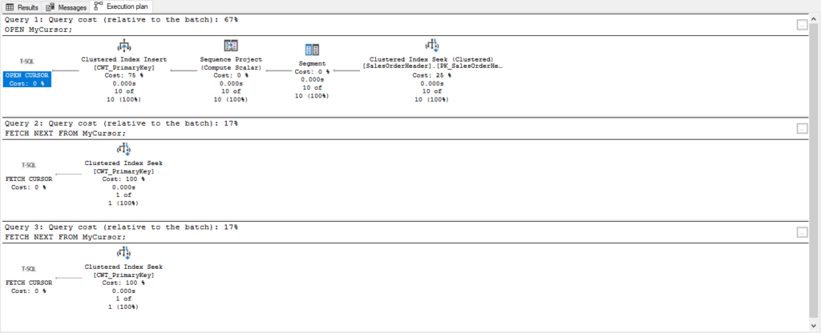The width and height of the screenshot is (821, 333).
Task: Click Query 2 'FETCH NEXT FROM MyCursor;' text
Action: click(66, 133)
